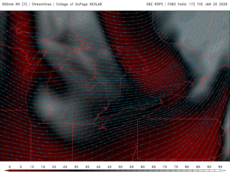Click the "55" label on the RH scale
This screenshot has width=230, height=172.
(x=132, y=167)
